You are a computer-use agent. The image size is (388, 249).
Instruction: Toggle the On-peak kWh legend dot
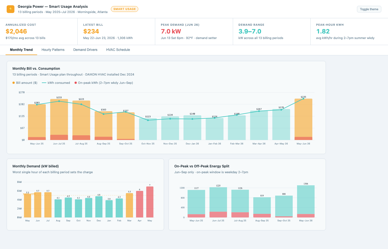(76, 83)
